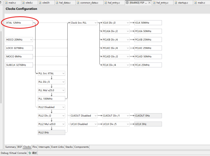This screenshot has width=210, height=156.
Task: Expand the PLL2 Div /2 dropdown
Action: [51, 116]
